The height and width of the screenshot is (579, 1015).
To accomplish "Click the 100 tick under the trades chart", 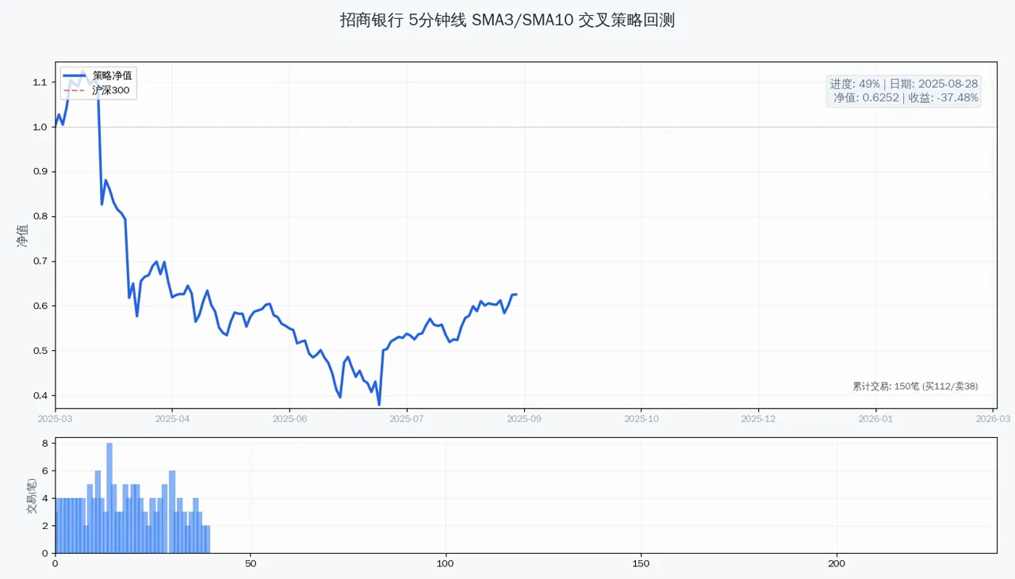I will 446,563.
